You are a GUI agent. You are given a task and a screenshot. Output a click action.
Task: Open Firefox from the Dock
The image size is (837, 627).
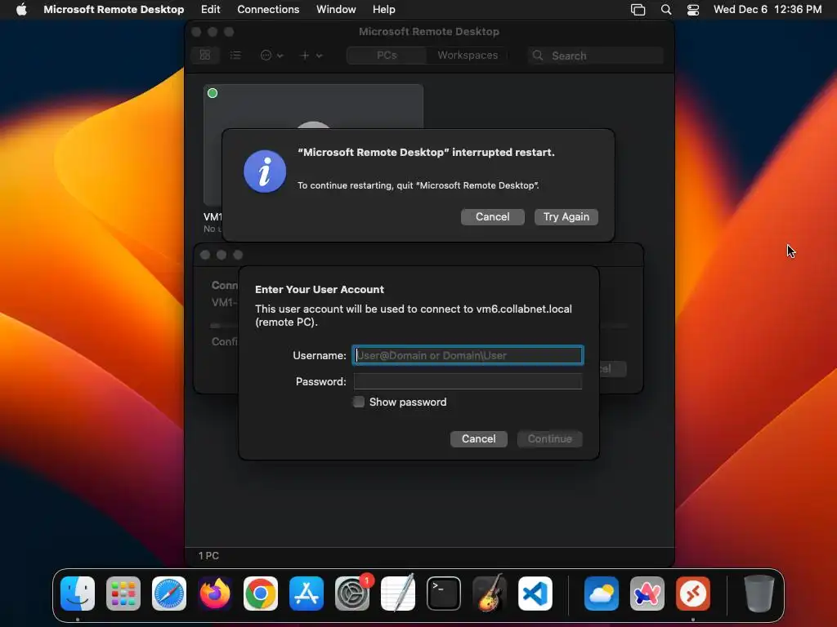(x=215, y=593)
